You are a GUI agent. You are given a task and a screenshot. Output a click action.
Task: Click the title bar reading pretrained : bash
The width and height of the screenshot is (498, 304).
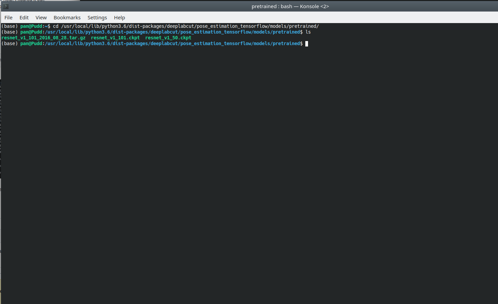click(x=290, y=6)
